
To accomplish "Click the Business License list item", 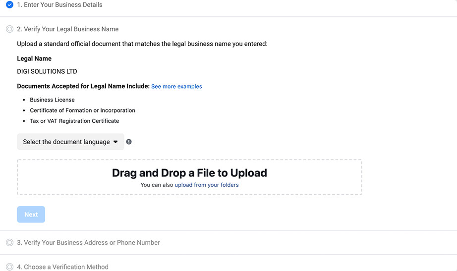I will 52,100.
